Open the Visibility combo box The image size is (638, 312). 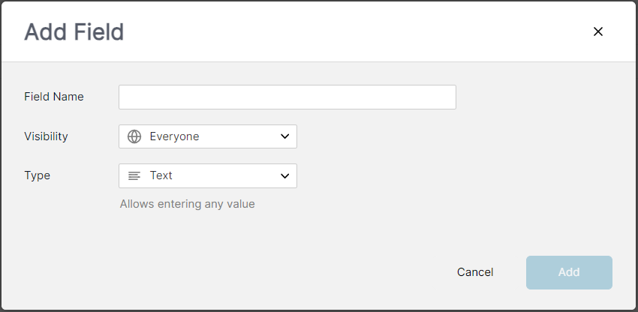[x=207, y=136]
